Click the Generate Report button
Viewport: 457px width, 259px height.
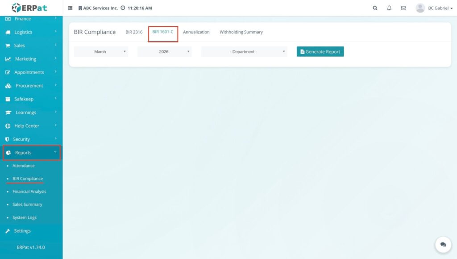pos(320,52)
